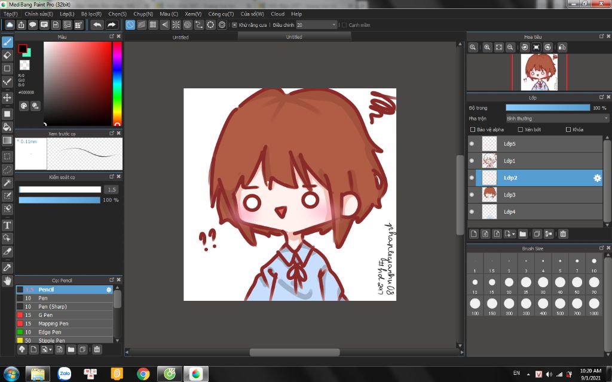Enable Bảo vệ alpha checkbox
The width and height of the screenshot is (612, 382).
click(473, 130)
